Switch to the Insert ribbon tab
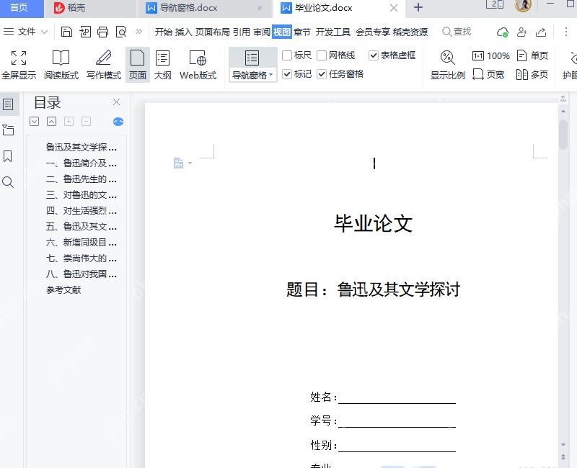 pos(184,32)
